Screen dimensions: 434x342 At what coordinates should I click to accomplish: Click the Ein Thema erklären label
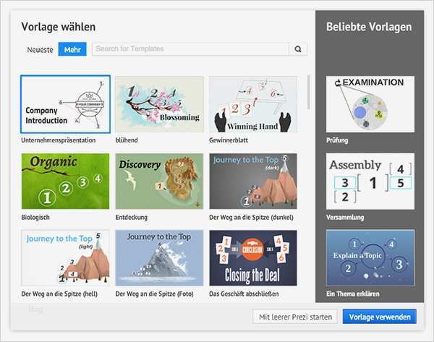(x=353, y=294)
